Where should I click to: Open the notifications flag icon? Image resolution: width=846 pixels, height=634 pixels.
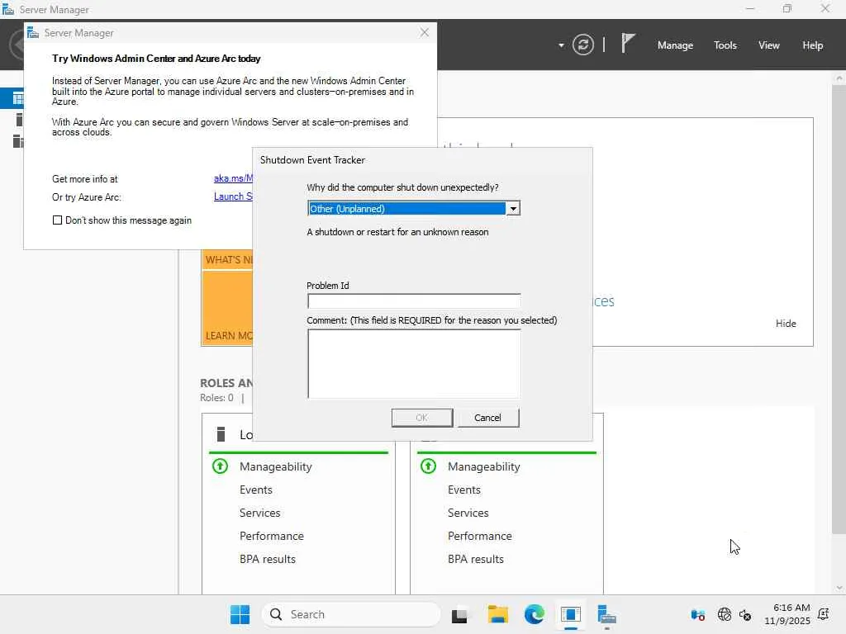[627, 43]
